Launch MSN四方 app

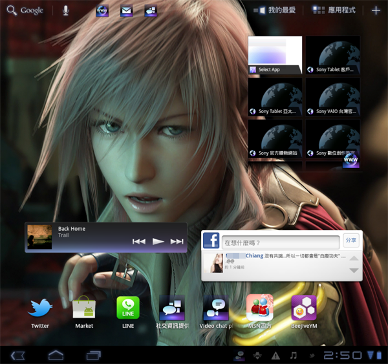260,312
